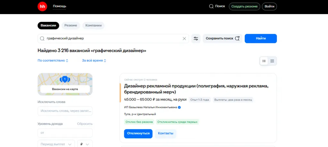Click the Исключить слова input field

[65, 111]
